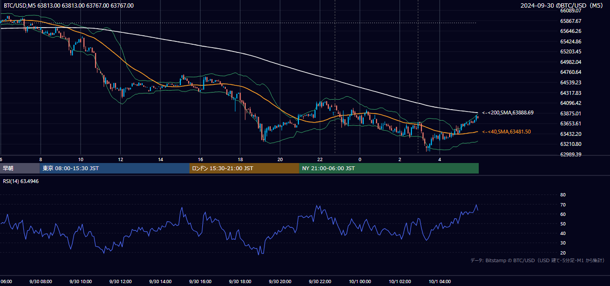Click the price axis value 63653.61
The height and width of the screenshot is (286, 610).
click(x=570, y=123)
